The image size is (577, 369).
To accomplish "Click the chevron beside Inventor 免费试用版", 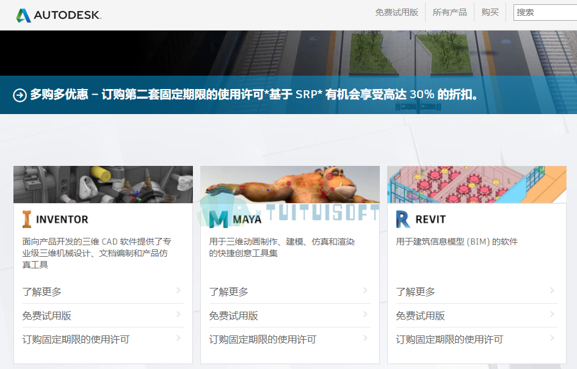I will coord(179,314).
